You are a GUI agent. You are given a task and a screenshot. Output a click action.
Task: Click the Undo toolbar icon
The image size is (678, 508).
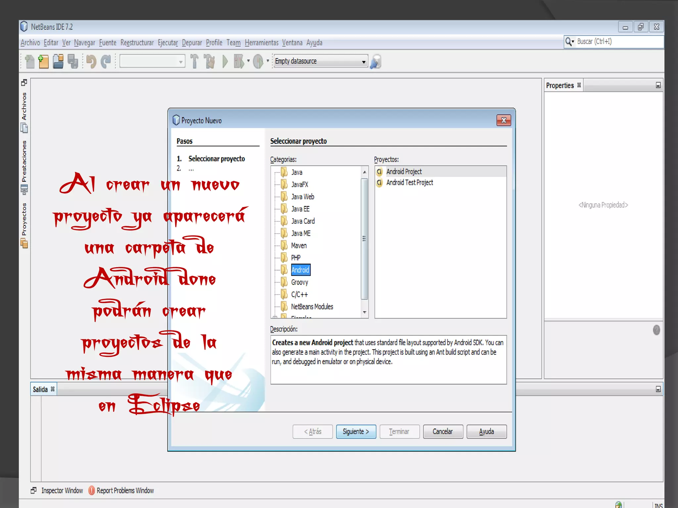click(91, 62)
